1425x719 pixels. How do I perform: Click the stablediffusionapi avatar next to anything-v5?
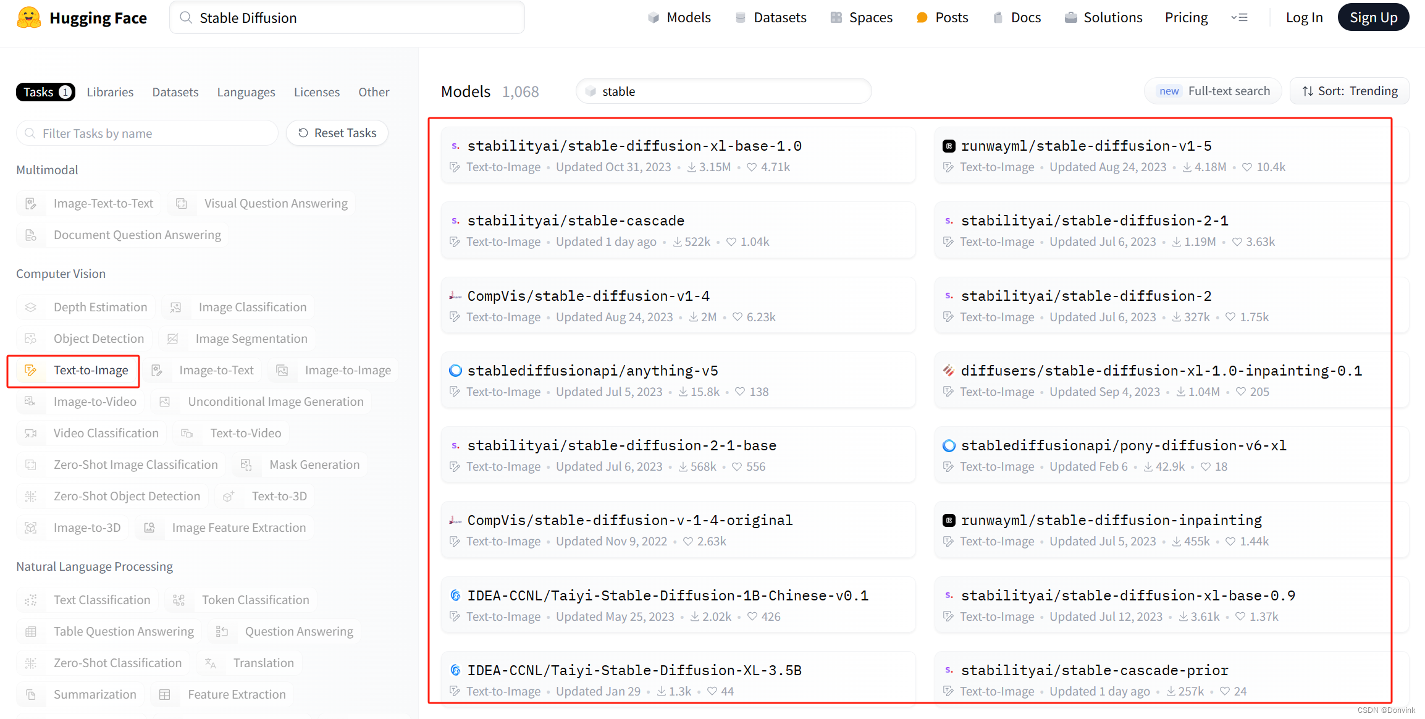pyautogui.click(x=455, y=371)
